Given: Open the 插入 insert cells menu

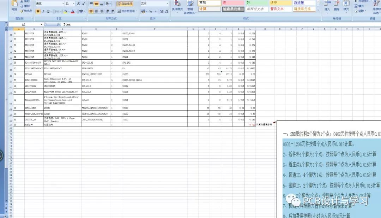Looking at the screenshot, I should tap(327, 6).
